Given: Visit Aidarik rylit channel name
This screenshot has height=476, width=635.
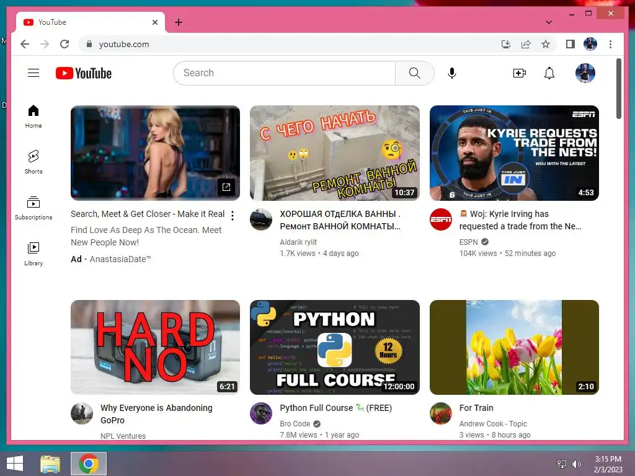Looking at the screenshot, I should coord(298,242).
